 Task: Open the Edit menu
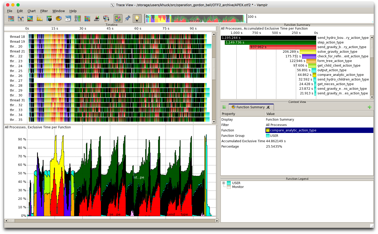click(20, 11)
